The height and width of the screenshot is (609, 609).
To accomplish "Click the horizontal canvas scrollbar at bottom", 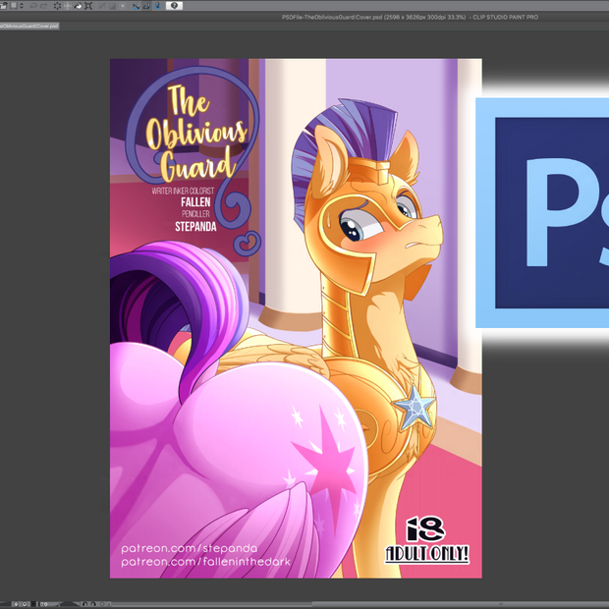I will click(360, 604).
